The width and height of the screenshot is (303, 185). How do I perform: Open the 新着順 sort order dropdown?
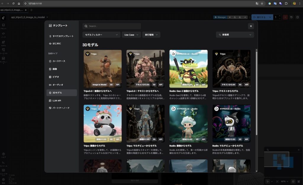(x=235, y=35)
